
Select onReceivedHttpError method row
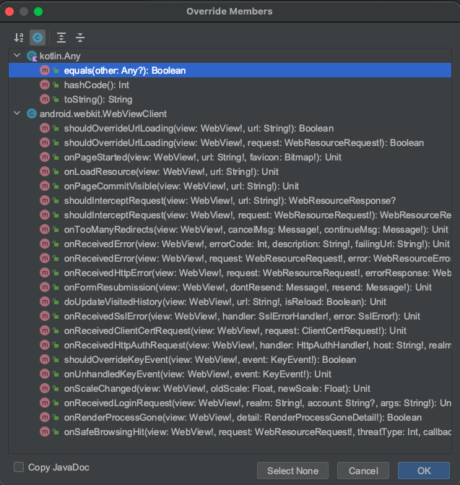pyautogui.click(x=230, y=272)
